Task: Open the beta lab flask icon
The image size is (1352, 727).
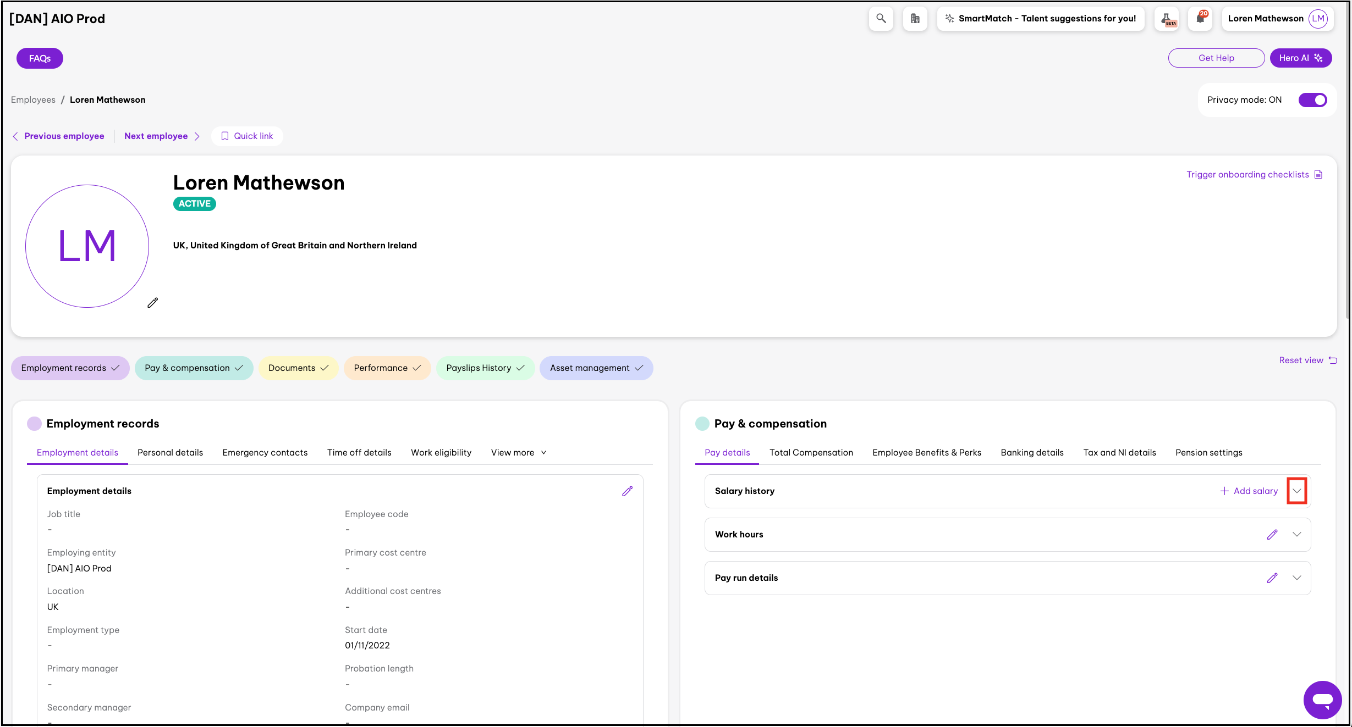Action: coord(1167,19)
